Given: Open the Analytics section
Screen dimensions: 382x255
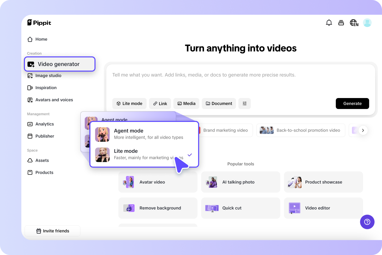Looking at the screenshot, I should click(41, 124).
